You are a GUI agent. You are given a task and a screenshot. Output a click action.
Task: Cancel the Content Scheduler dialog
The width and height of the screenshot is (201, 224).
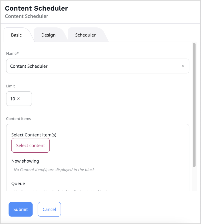pos(49,209)
